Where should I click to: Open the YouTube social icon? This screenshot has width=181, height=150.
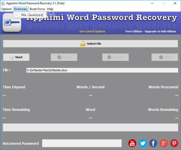[132, 143]
